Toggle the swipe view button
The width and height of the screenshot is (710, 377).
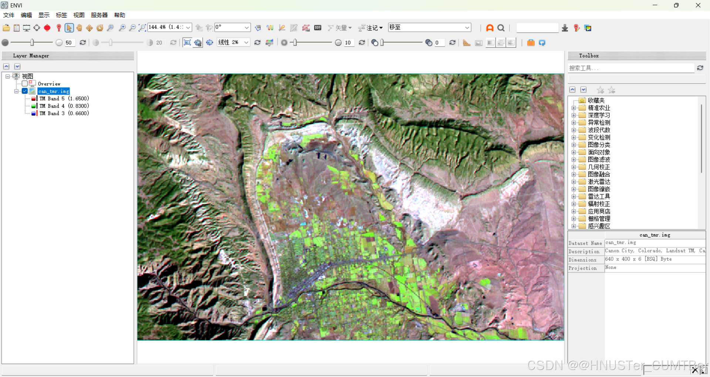[x=511, y=43]
